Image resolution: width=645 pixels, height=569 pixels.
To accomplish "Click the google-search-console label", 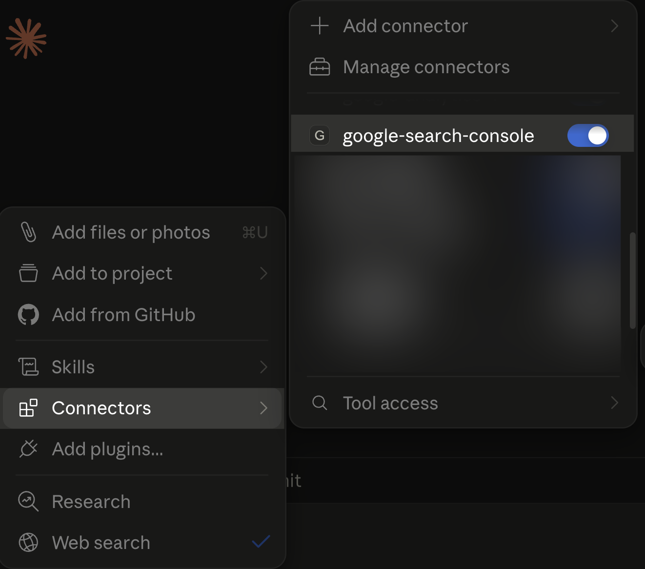I will click(x=439, y=136).
